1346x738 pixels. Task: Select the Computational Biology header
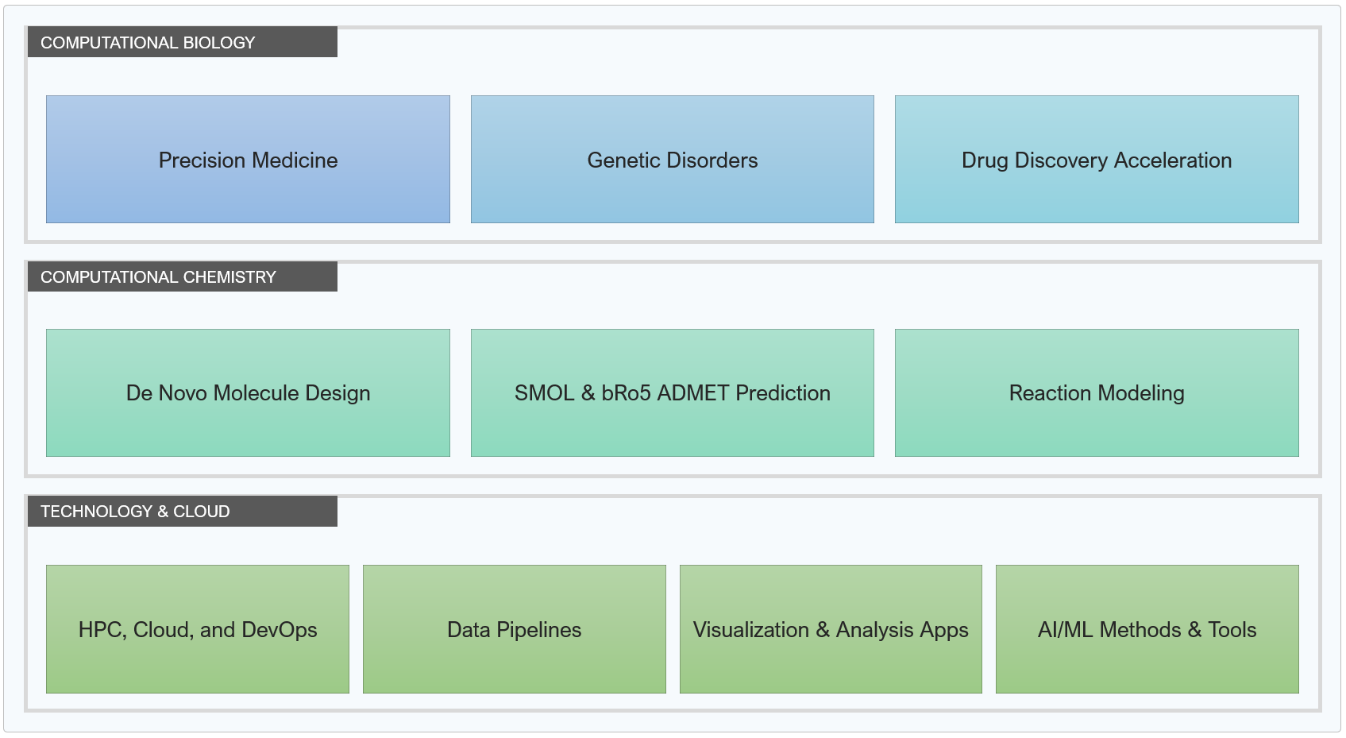pyautogui.click(x=183, y=42)
